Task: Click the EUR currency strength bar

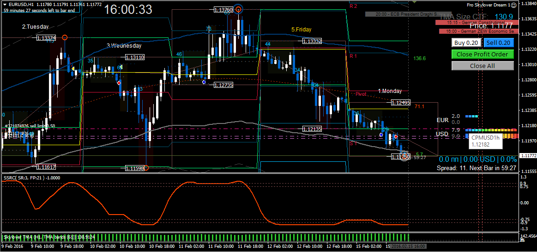Action: click(471, 117)
